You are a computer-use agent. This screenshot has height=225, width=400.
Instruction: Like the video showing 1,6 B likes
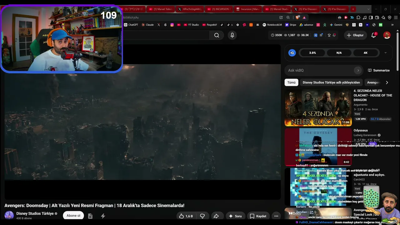pyautogui.click(x=186, y=216)
